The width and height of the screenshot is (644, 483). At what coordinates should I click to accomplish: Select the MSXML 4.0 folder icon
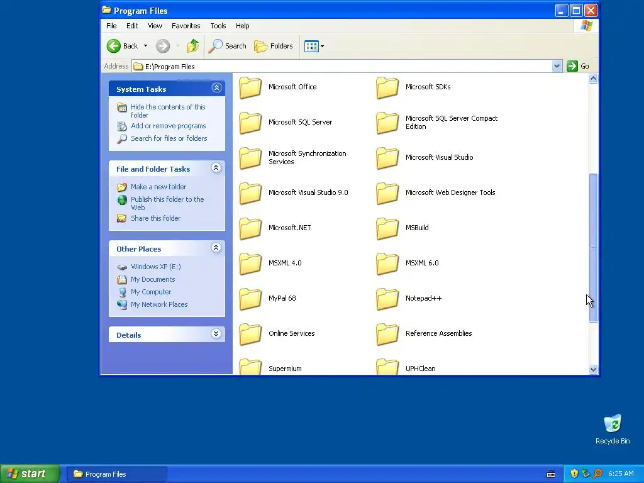pyautogui.click(x=250, y=264)
